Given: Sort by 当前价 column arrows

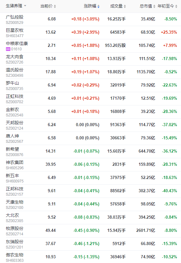Looking at the screenshot, I should pyautogui.click(x=55, y=6).
